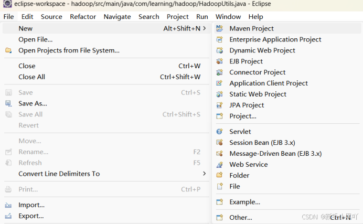Choose Export... menu entry
The width and height of the screenshot is (363, 224).
coord(106,216)
